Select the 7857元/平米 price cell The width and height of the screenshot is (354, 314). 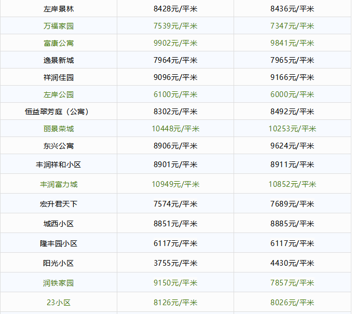[x=292, y=283]
